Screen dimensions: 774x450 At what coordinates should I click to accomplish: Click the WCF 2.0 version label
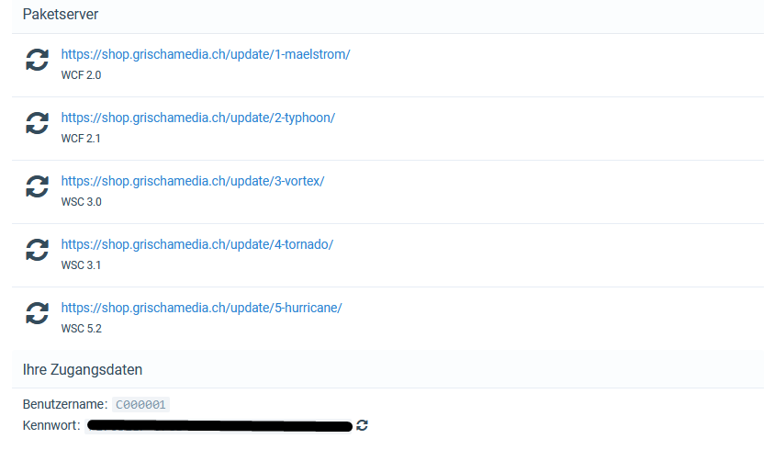tap(81, 75)
